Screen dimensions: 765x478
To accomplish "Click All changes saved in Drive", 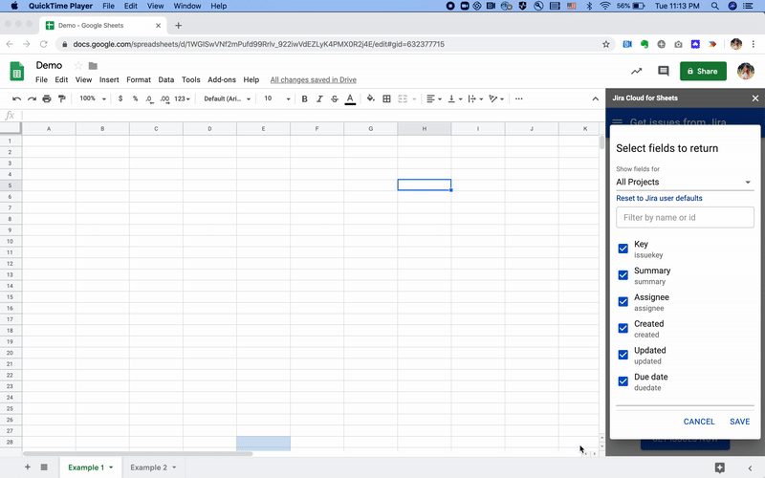I will (314, 79).
